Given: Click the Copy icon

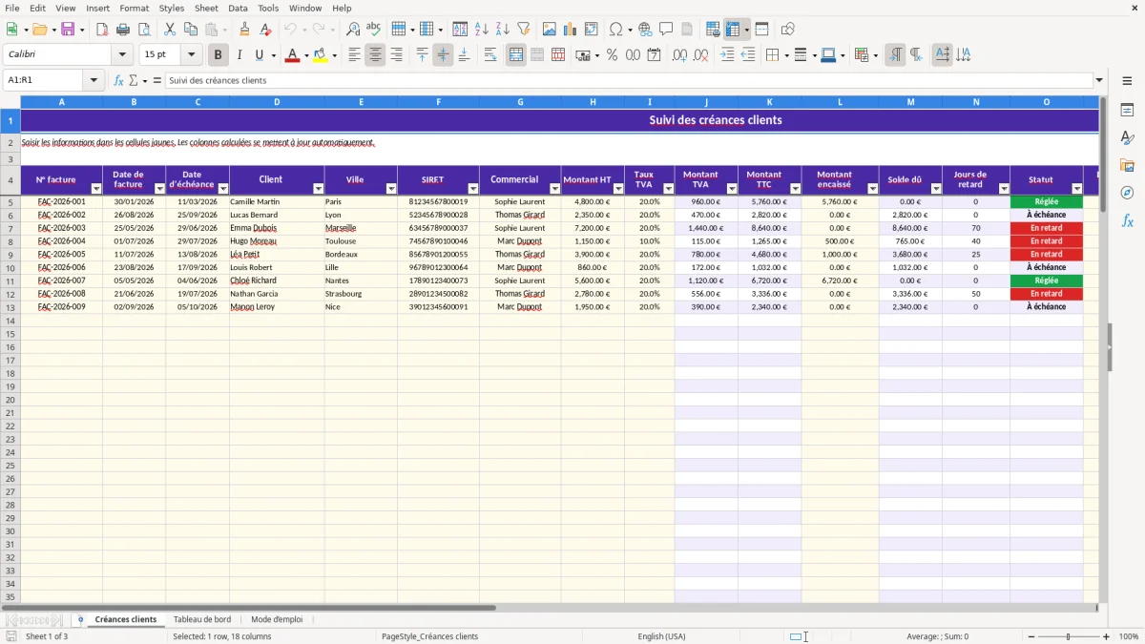Looking at the screenshot, I should click(190, 30).
